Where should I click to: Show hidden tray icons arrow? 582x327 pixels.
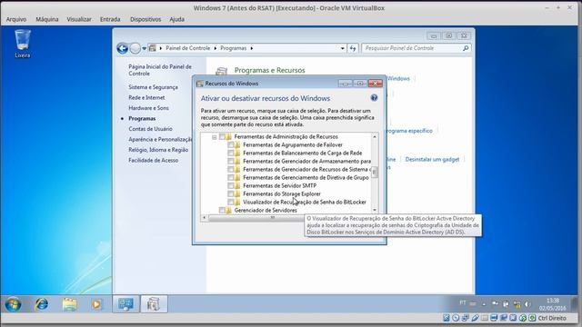coord(484,304)
